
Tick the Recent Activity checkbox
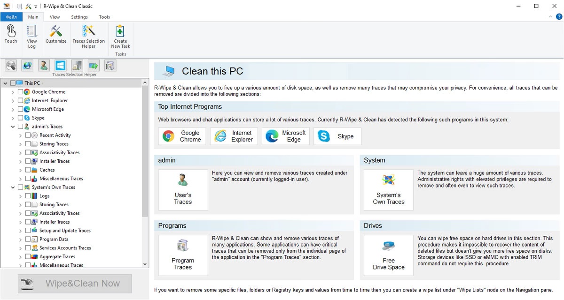[28, 135]
